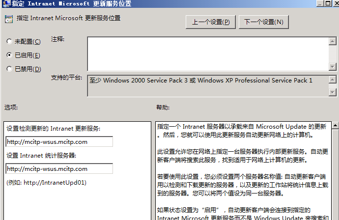Click the heading 指定 Intranet Microsoft 更新服务位置
The width and height of the screenshot is (339, 220).
[68, 18]
